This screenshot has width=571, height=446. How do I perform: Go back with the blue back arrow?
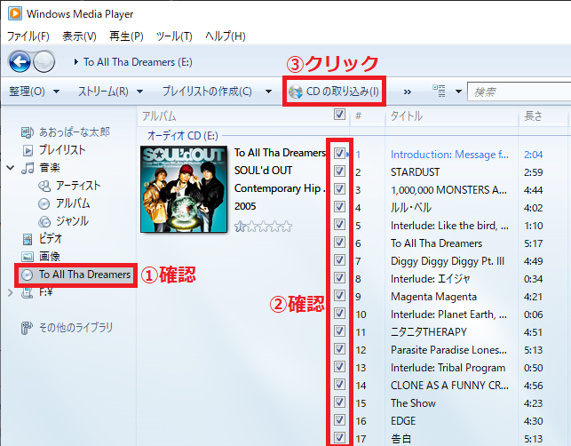point(20,61)
